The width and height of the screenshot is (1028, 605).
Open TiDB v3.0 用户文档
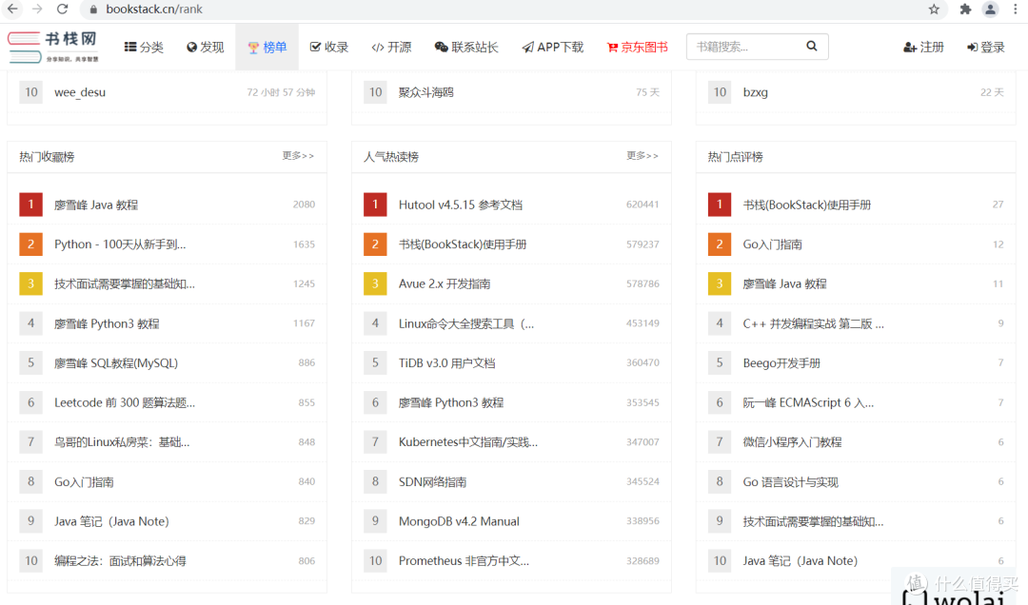coord(447,363)
